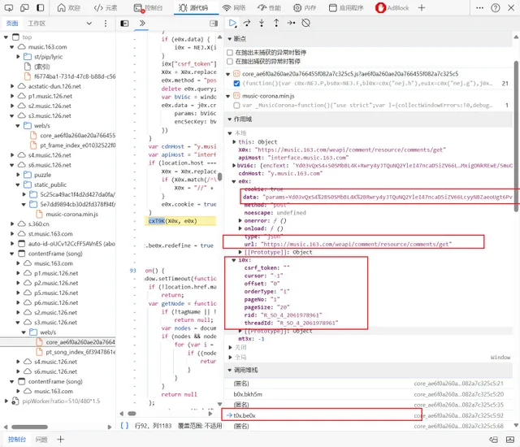520x447 pixels.
Task: Deactivate all breakpoints
Action: pos(305,23)
